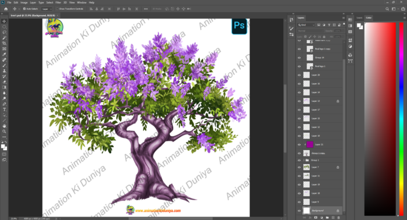Hide the Background layer with eye icon
Image resolution: width=407 pixels, height=220 pixels.
point(299,211)
